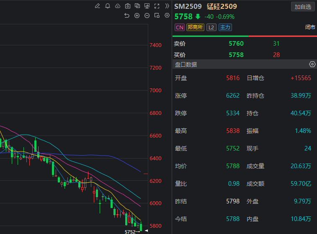Click the 盘口数据 section header

[x=245, y=64]
